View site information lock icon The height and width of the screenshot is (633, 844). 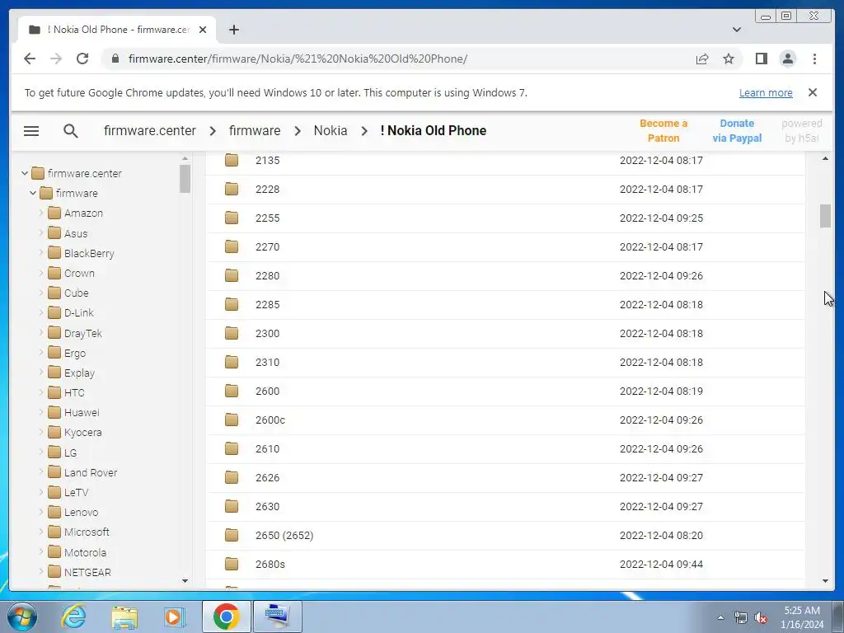tap(115, 59)
